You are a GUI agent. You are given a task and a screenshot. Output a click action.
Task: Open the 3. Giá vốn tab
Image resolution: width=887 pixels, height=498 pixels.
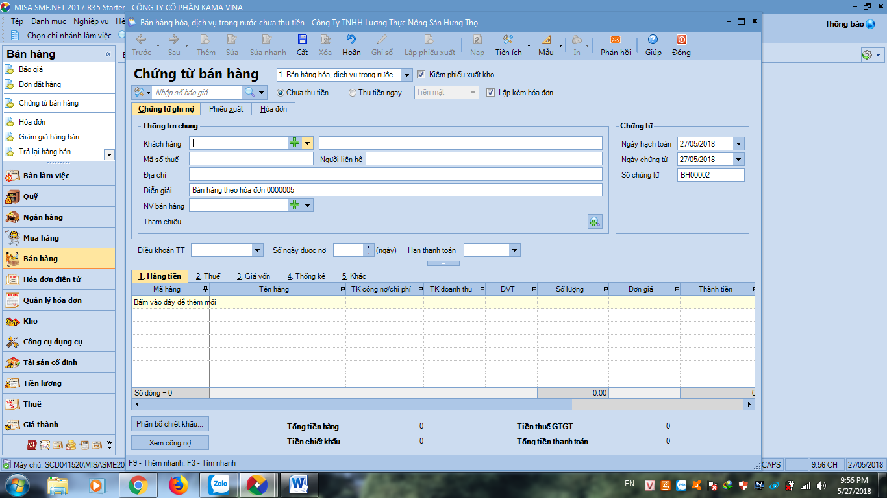[x=253, y=276]
